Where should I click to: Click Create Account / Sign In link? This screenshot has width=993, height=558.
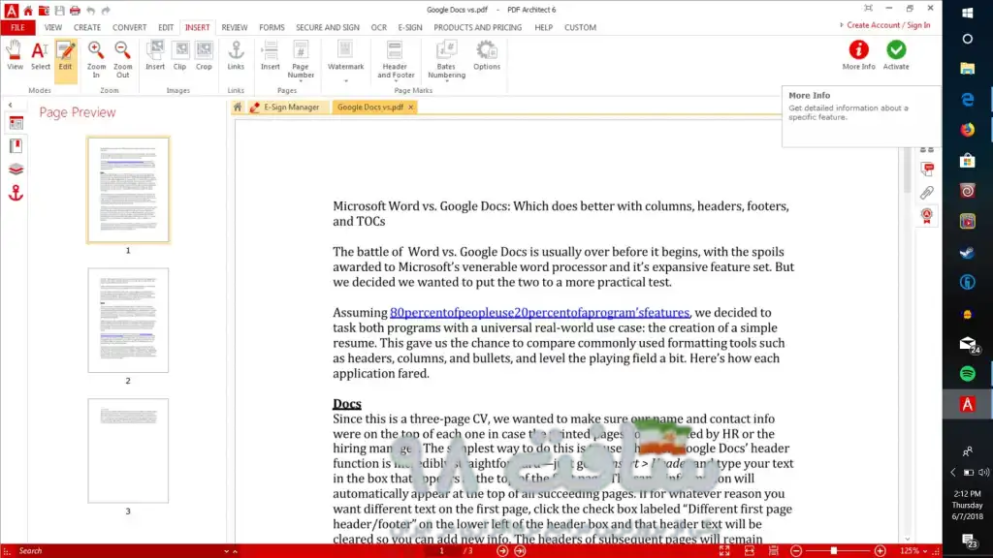[x=888, y=25]
